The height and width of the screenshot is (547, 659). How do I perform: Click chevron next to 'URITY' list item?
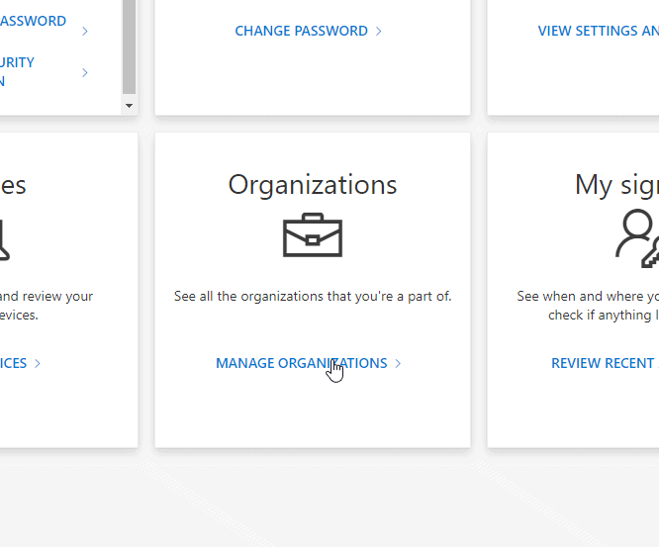pos(85,72)
